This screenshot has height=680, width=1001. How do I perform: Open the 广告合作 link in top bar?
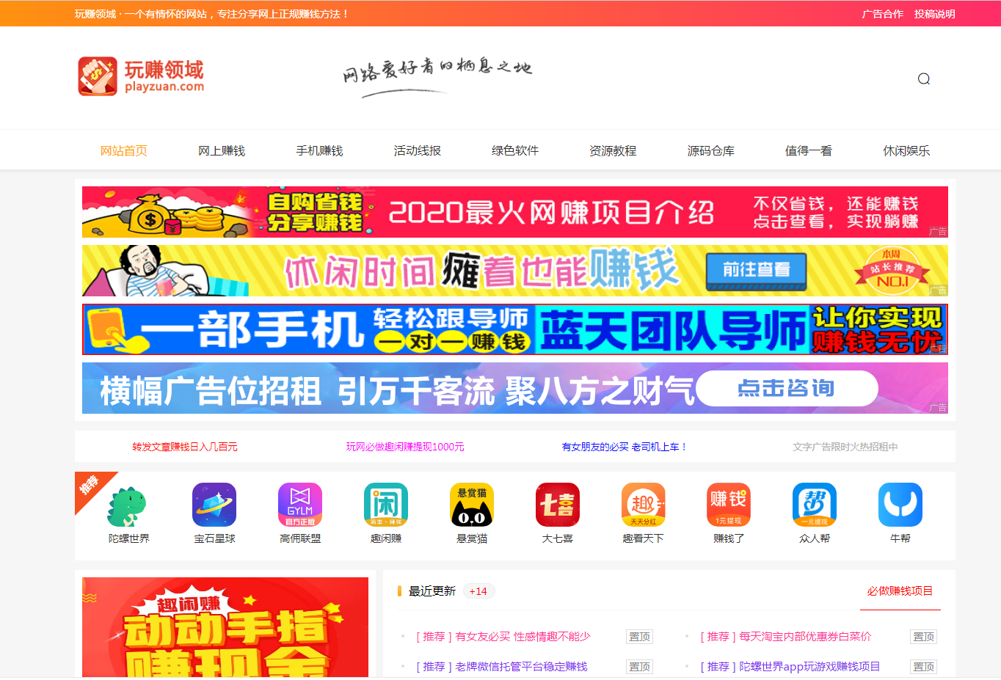pyautogui.click(x=882, y=14)
